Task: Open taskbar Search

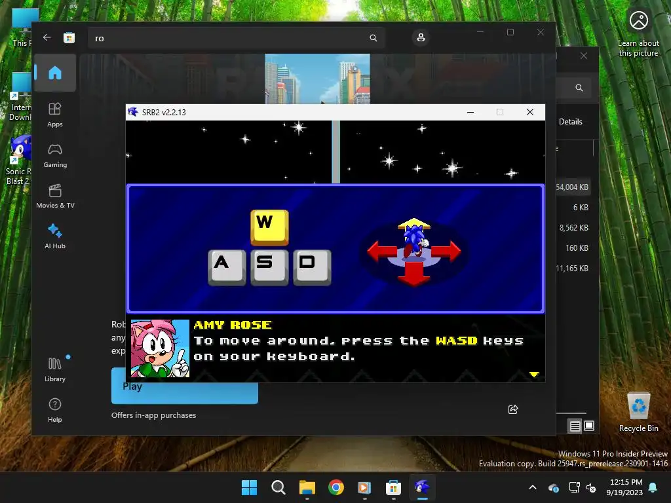Action: (278, 487)
